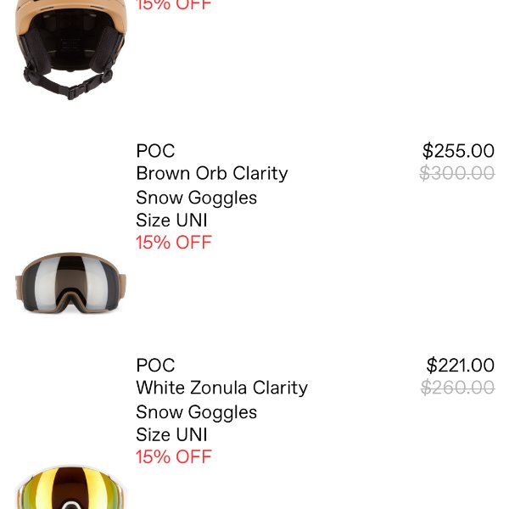
Task: Click 15% OFF label for White Zonula goggles
Action: 173,457
